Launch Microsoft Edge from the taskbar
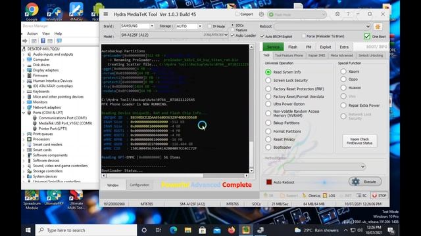Viewport: 421px width, 236px height. (x=173, y=230)
